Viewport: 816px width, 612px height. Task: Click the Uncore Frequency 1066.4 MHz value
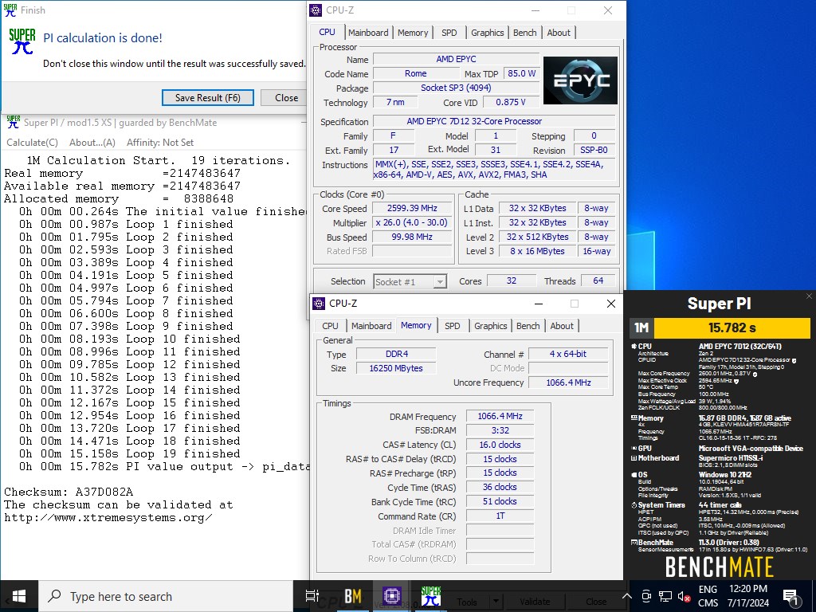(x=568, y=382)
